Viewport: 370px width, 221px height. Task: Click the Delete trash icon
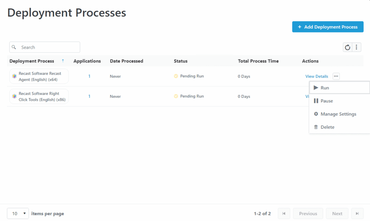tap(316, 127)
